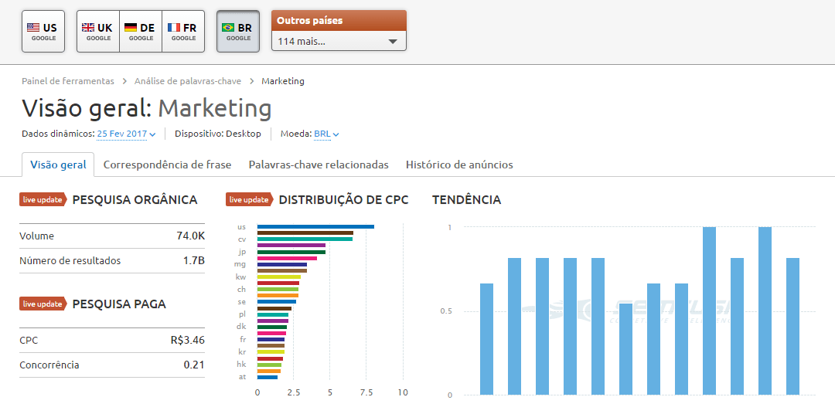Screen dimensions: 835x414
Task: Click the PESQUISA ORGÂNICA heading
Action: (x=135, y=200)
